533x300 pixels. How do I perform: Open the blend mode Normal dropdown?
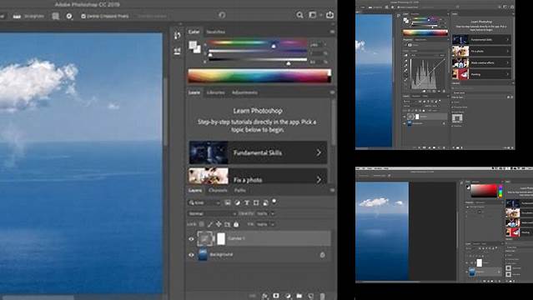point(212,213)
